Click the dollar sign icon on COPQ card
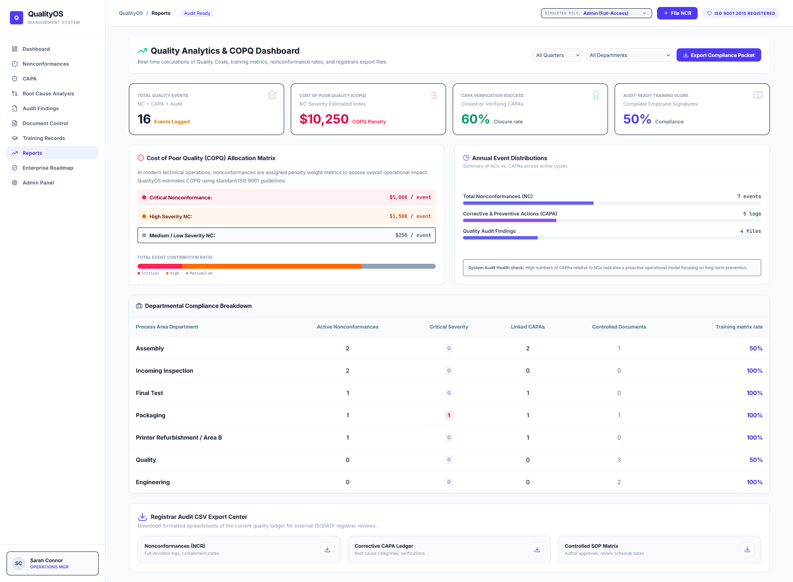The width and height of the screenshot is (793, 582). 434,95
